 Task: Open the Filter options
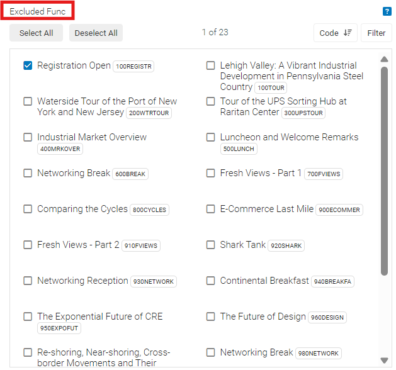coord(376,33)
